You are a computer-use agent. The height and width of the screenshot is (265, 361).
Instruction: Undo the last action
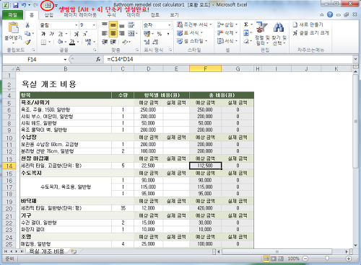point(24,5)
